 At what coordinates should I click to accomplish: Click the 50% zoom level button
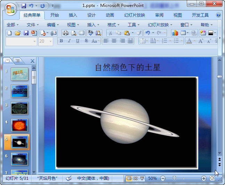pyautogui.click(x=152, y=178)
